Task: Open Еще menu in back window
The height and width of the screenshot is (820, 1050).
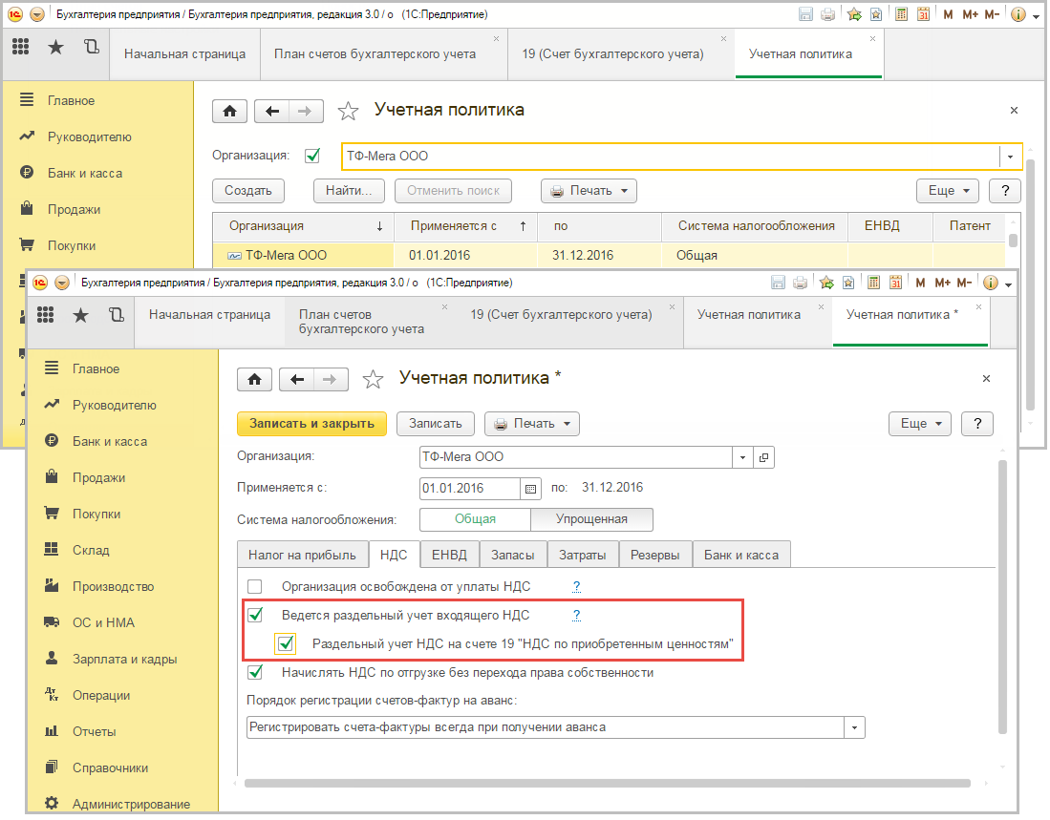Action: click(948, 191)
